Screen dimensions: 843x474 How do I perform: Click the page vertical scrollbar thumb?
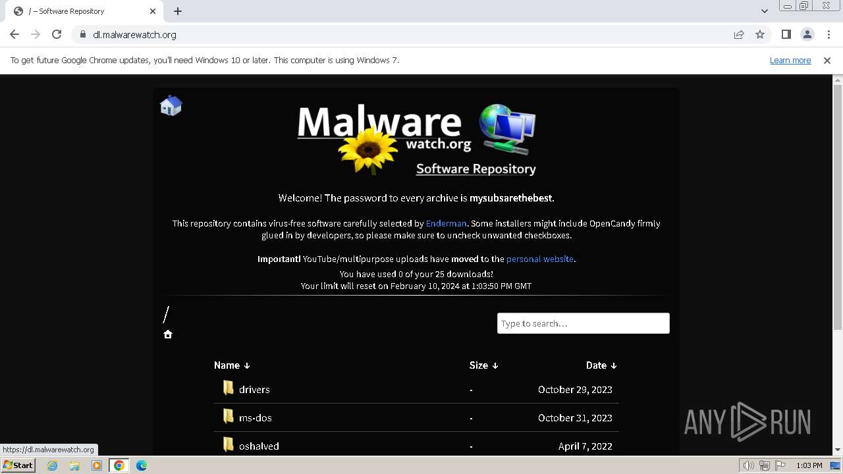tap(838, 207)
